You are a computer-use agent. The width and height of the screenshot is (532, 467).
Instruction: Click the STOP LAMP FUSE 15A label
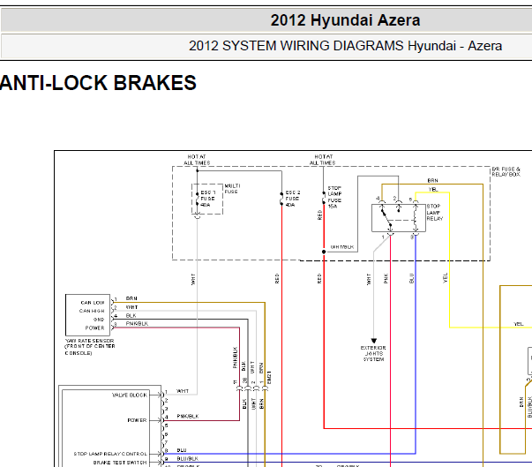(334, 197)
